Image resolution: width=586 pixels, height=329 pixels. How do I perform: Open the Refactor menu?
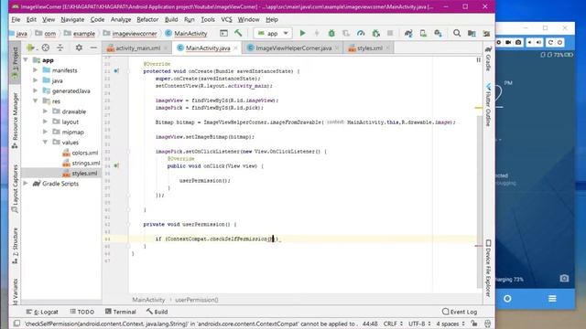[147, 19]
